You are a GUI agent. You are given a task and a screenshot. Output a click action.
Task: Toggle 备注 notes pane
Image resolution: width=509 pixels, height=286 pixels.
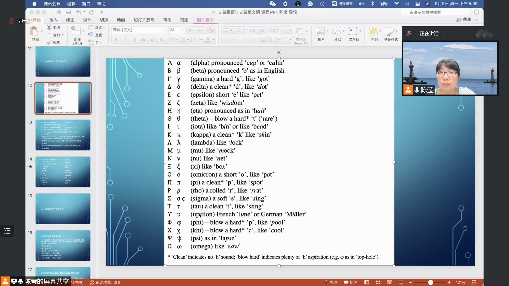(x=331, y=283)
